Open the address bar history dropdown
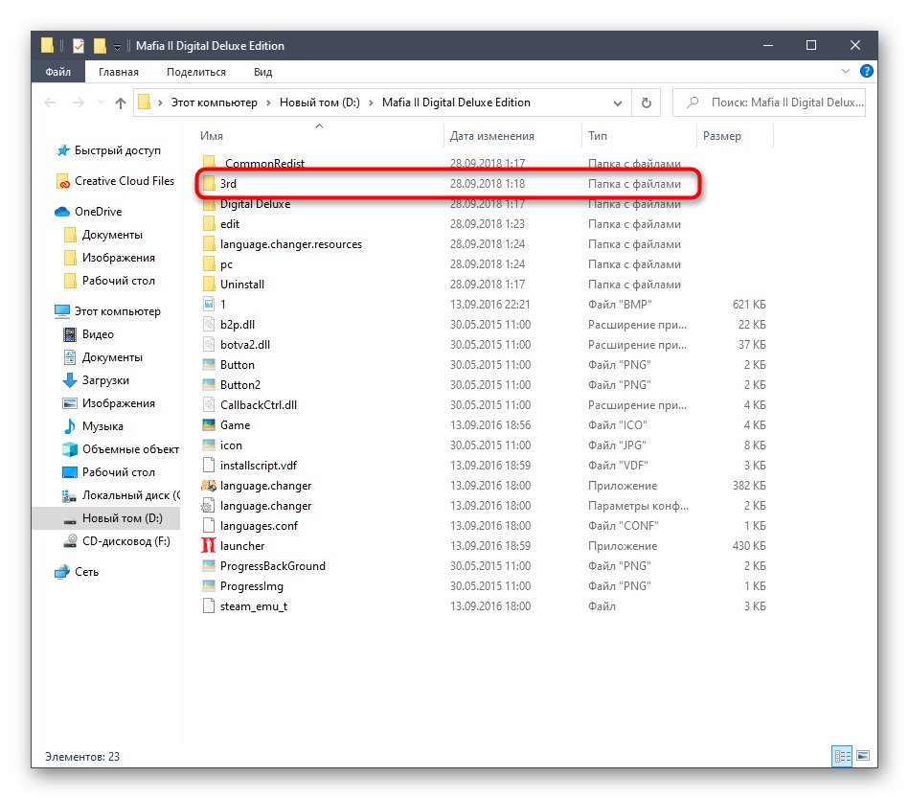 (x=618, y=103)
